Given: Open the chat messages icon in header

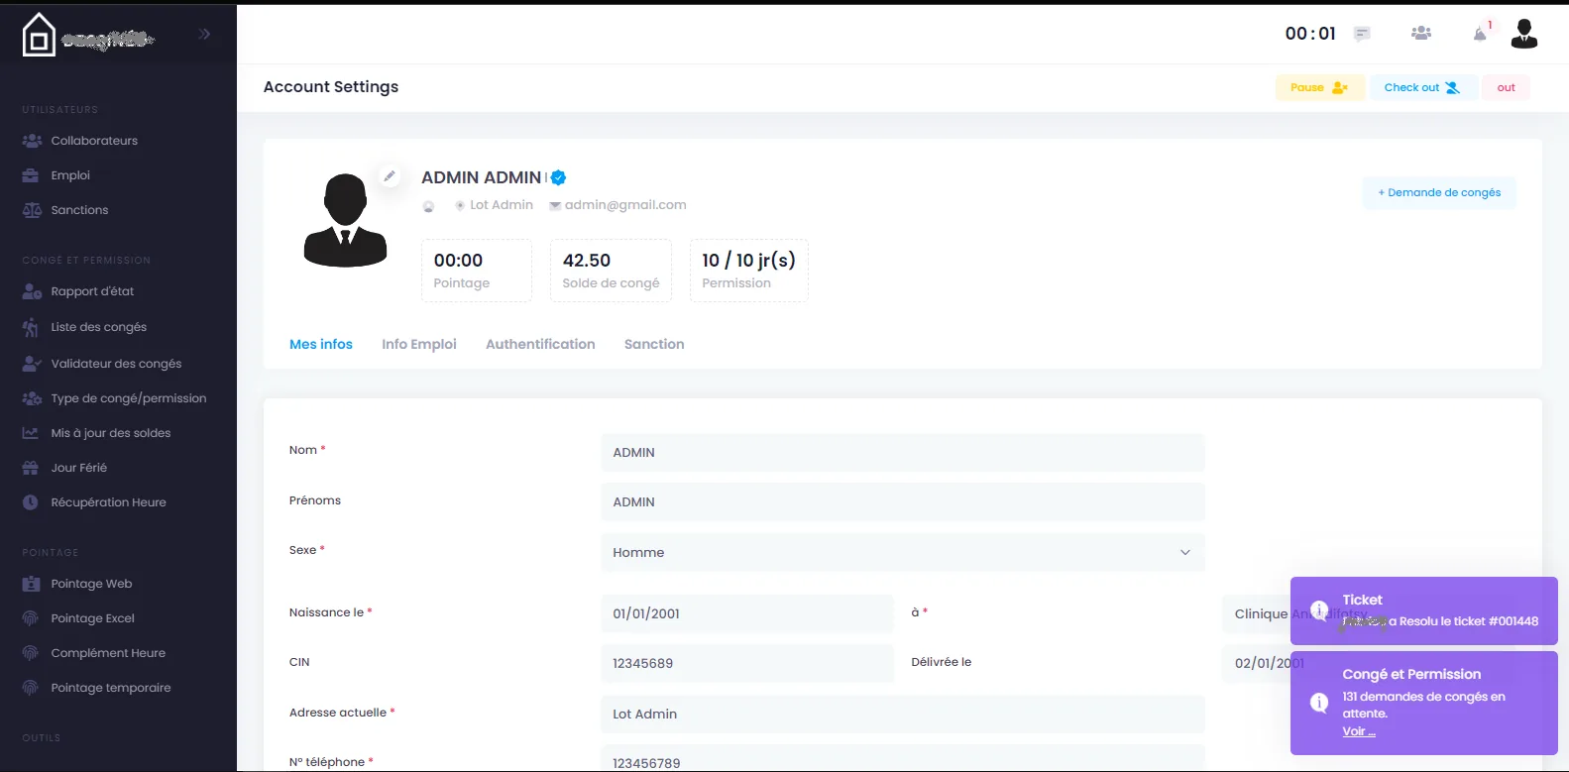Looking at the screenshot, I should (1363, 34).
